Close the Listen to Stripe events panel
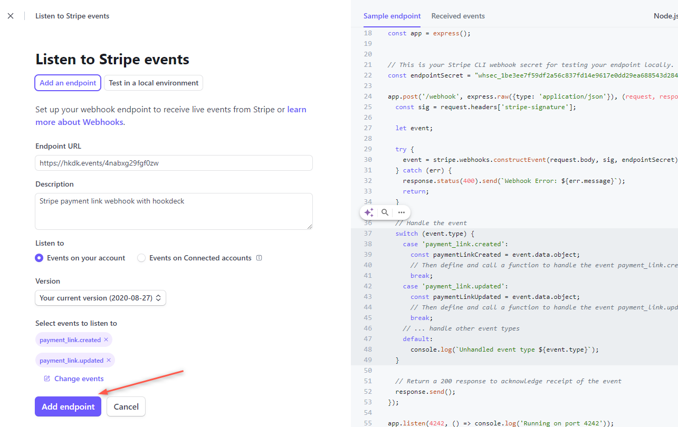The width and height of the screenshot is (678, 427). tap(11, 15)
